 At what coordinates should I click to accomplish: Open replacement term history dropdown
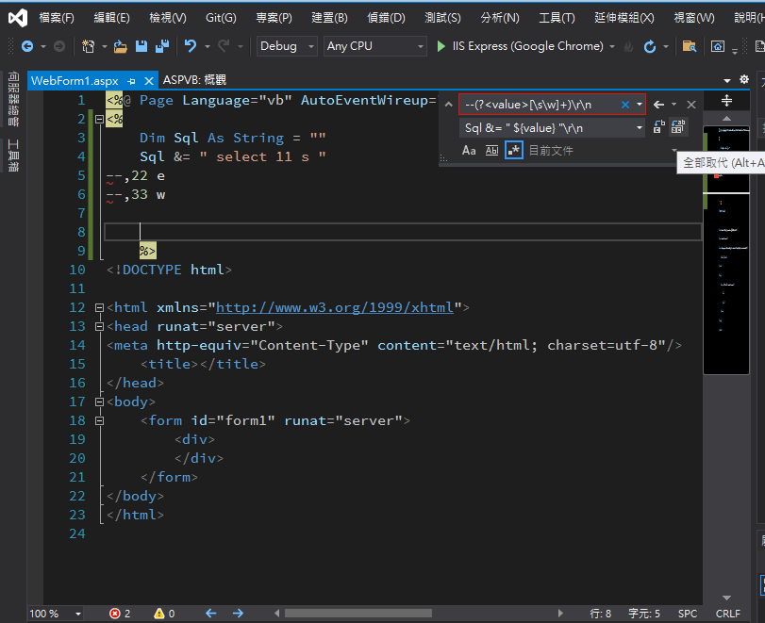click(640, 128)
